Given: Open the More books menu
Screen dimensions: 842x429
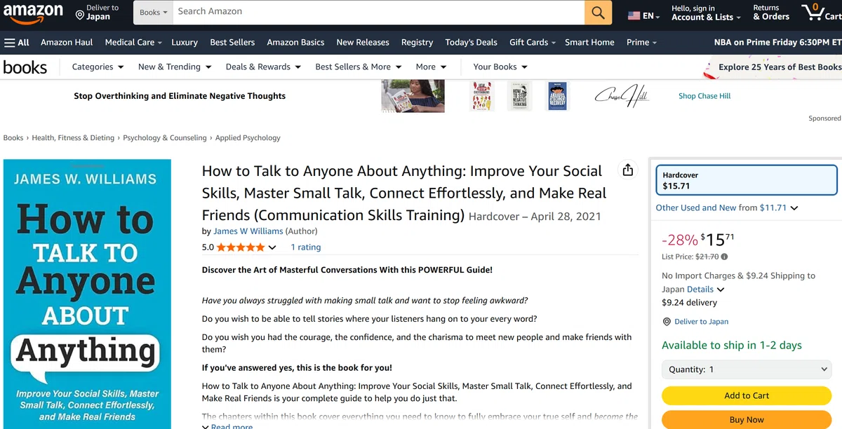Looking at the screenshot, I should pyautogui.click(x=431, y=67).
